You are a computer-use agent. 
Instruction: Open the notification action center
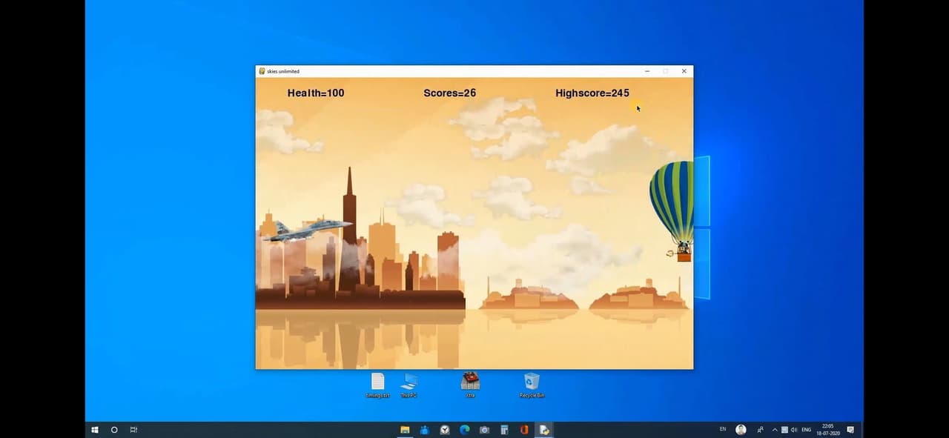[850, 430]
